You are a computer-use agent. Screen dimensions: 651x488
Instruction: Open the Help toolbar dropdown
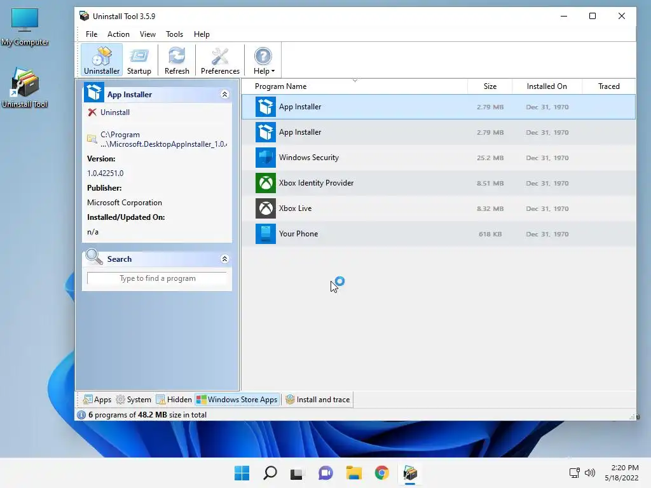click(x=263, y=60)
